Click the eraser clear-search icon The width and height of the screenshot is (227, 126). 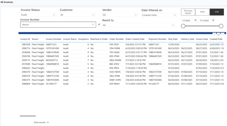tap(99, 24)
